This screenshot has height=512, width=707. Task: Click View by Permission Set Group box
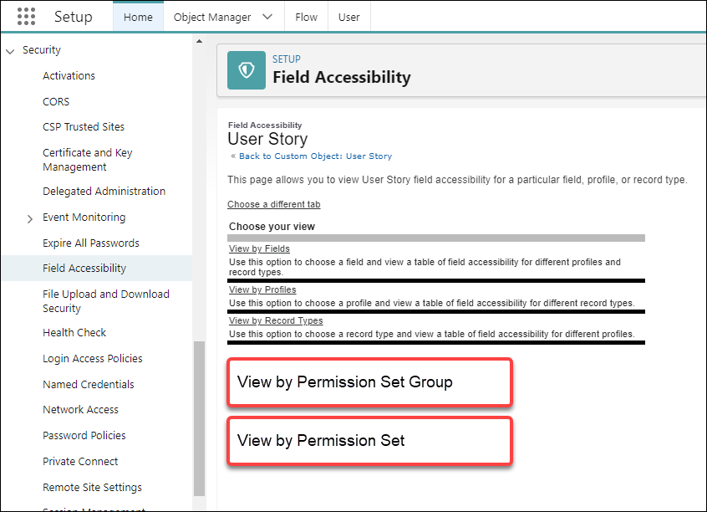tap(369, 382)
